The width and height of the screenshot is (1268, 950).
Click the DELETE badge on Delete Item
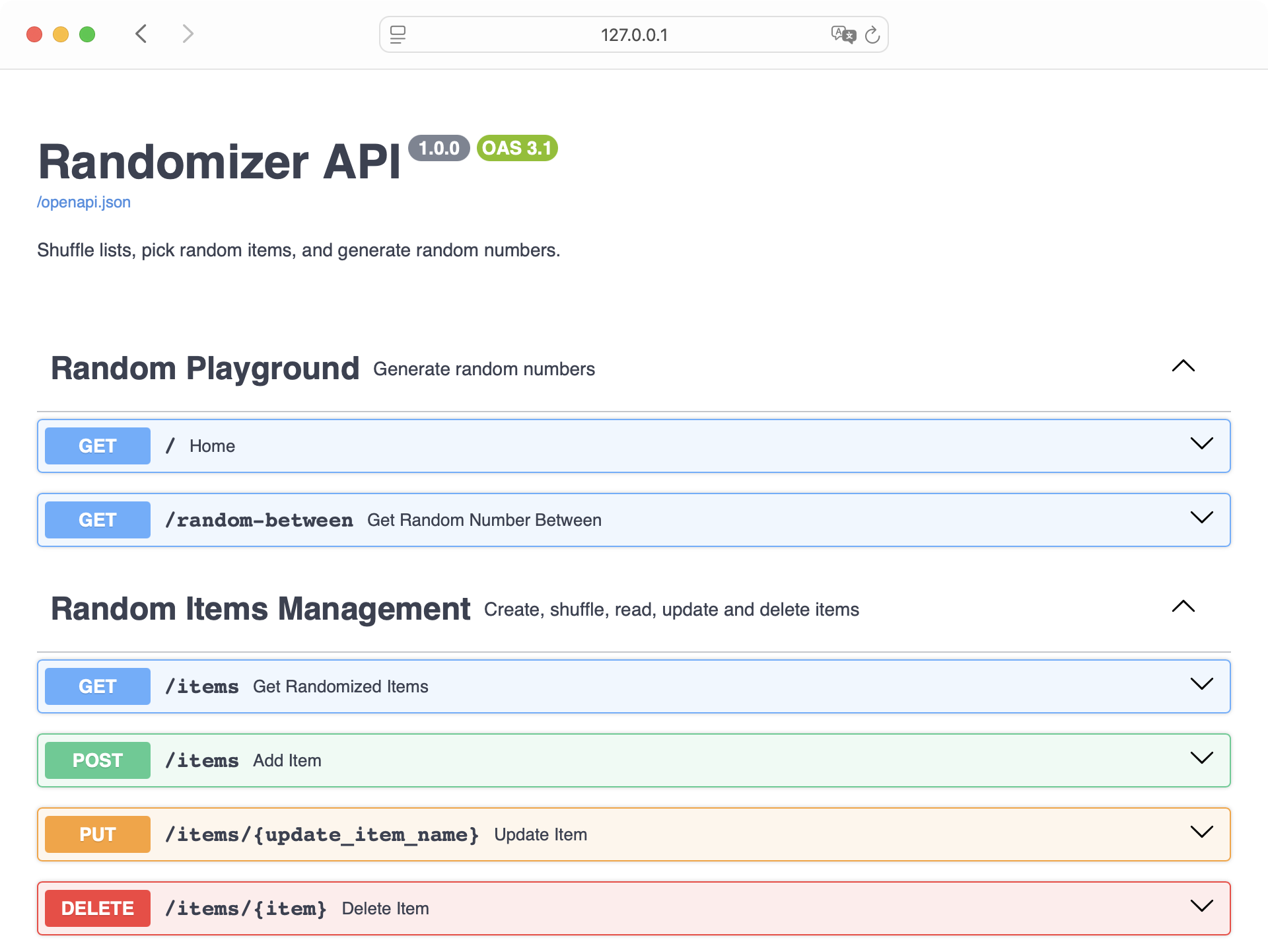96,908
